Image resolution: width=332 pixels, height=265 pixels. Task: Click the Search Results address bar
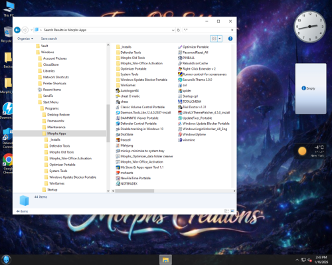pos(104,30)
